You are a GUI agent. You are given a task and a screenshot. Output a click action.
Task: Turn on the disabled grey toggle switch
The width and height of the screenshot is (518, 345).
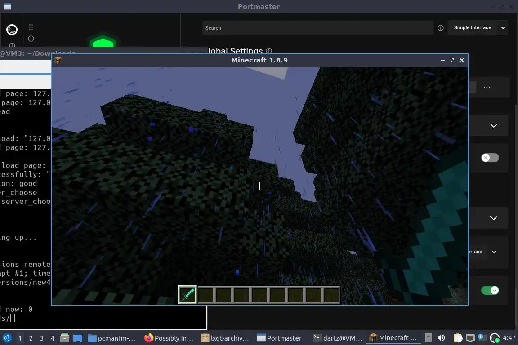[490, 158]
